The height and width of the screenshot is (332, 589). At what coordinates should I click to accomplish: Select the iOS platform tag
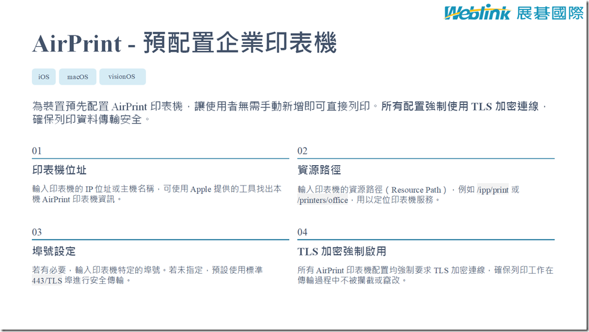click(43, 76)
